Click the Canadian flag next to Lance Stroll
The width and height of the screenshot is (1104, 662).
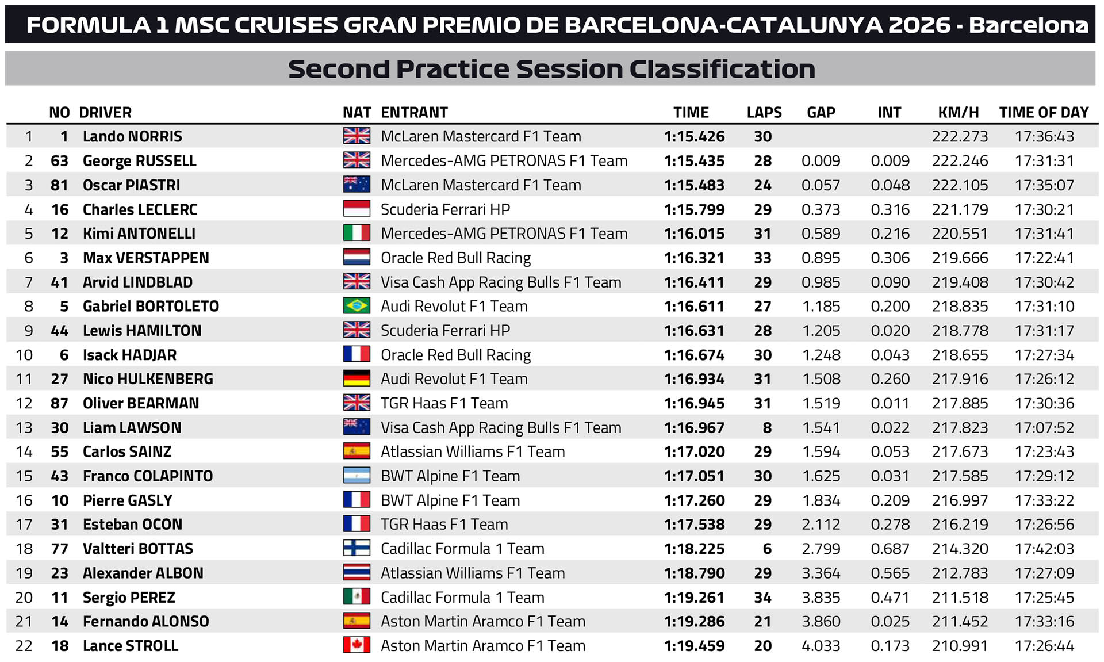[x=356, y=645]
